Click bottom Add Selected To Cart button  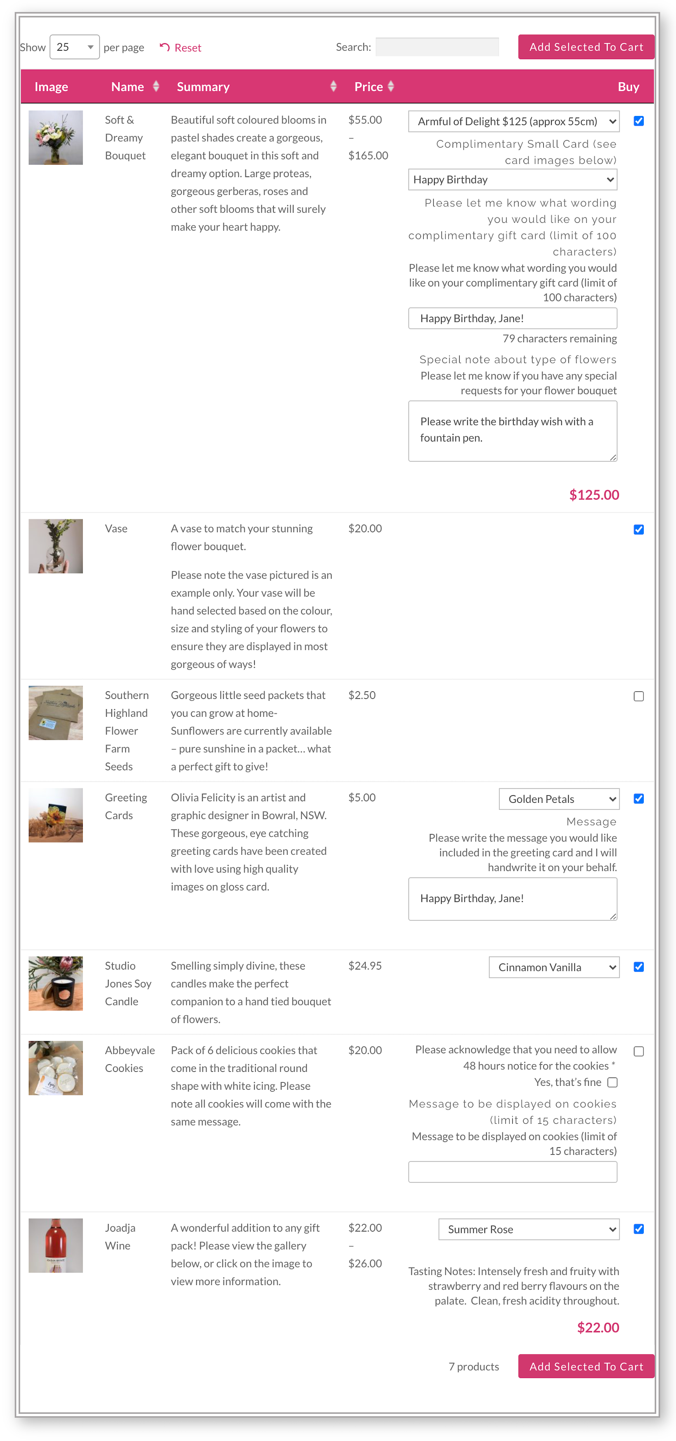click(x=585, y=1366)
